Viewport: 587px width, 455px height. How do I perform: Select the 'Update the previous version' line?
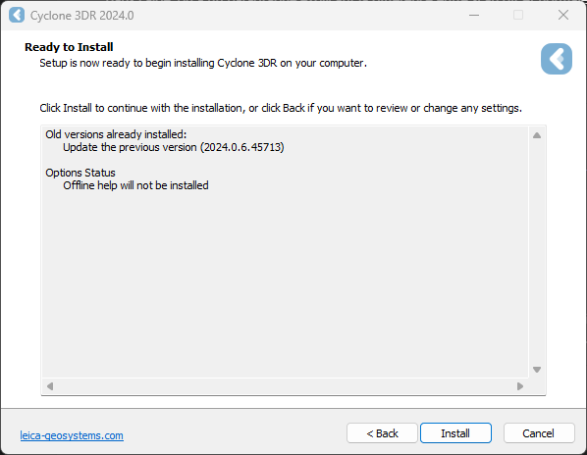(x=174, y=147)
